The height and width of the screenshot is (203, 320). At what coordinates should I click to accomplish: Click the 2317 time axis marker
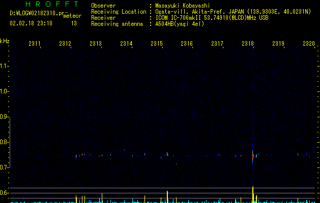click(x=217, y=44)
